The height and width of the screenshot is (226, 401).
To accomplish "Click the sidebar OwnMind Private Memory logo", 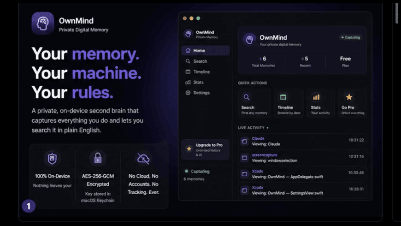I will pyautogui.click(x=188, y=34).
